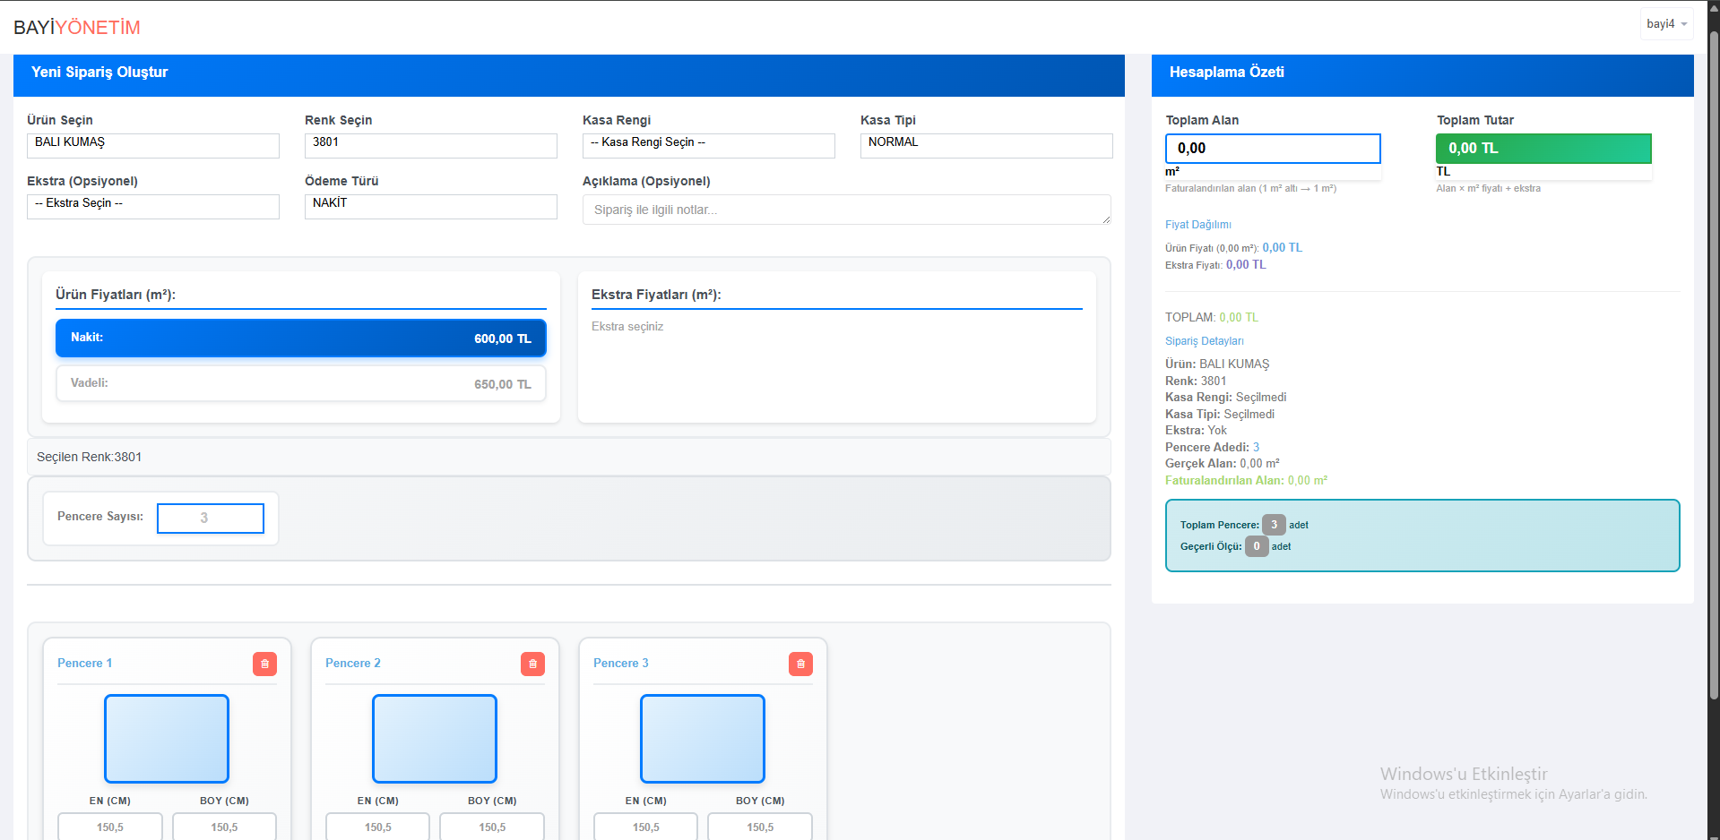Click the trash icon on Pencere 2
Screen dimensions: 1720x840
pyautogui.click(x=532, y=664)
